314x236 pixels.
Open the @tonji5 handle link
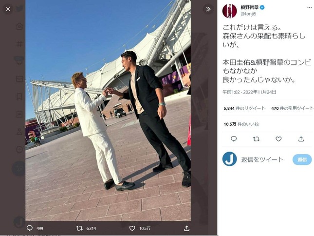[248, 14]
